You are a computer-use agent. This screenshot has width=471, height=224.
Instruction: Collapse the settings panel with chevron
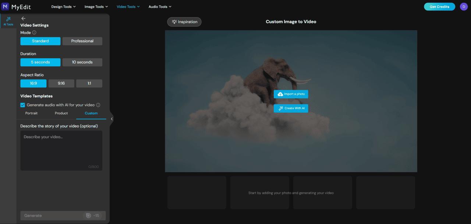(112, 119)
